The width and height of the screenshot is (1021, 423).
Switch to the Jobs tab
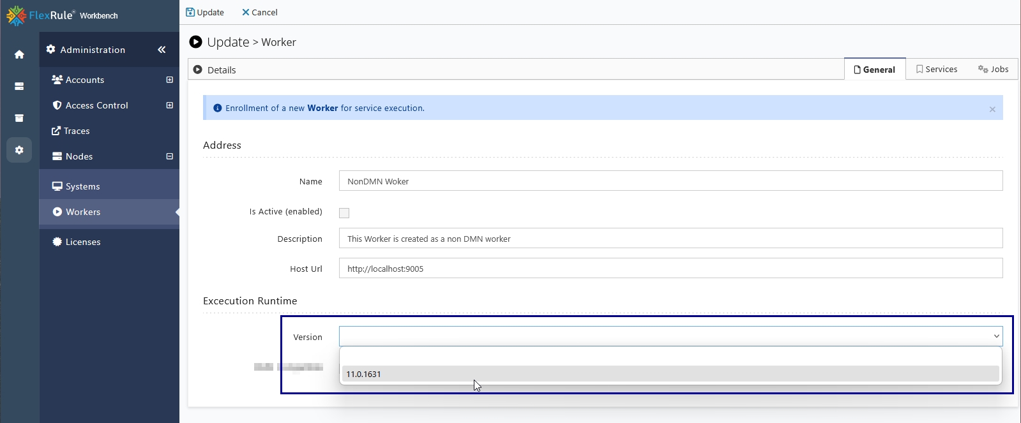point(994,69)
